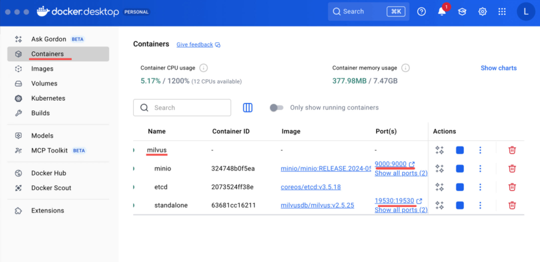The image size is (540, 262).
Task: Select the milvus stack name
Action: point(157,150)
